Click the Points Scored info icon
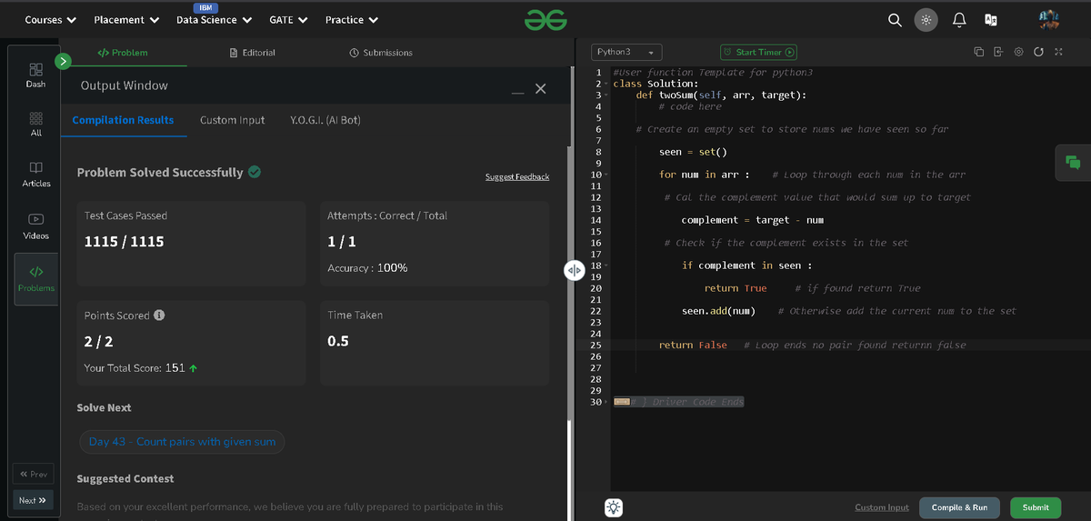The image size is (1091, 521). point(159,316)
